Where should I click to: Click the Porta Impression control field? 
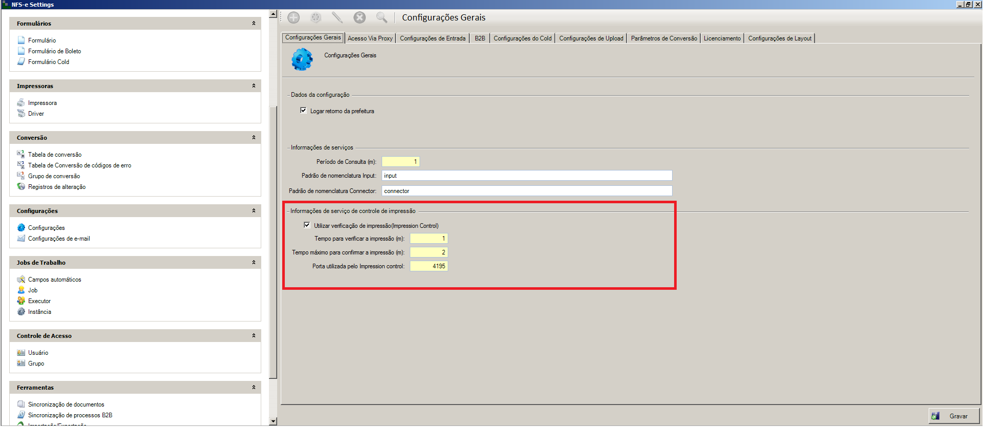pyautogui.click(x=429, y=266)
